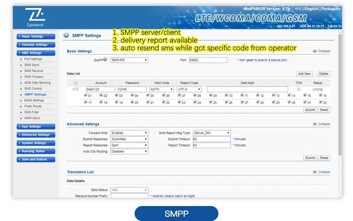Open the Forward Sms dropdown
The width and height of the screenshot is (353, 221).
[129, 133]
